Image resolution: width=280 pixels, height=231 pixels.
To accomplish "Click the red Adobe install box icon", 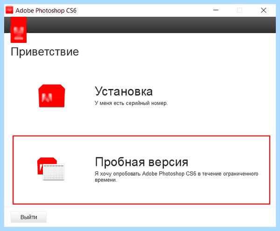I will tap(52, 96).
